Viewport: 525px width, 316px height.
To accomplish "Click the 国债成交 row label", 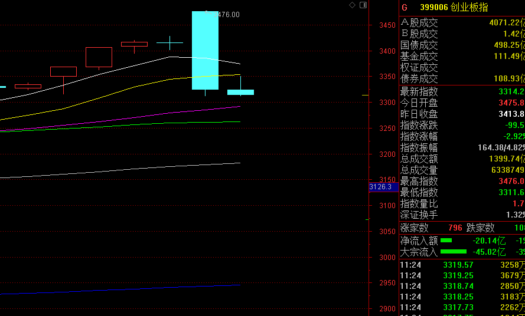I will coord(419,45).
